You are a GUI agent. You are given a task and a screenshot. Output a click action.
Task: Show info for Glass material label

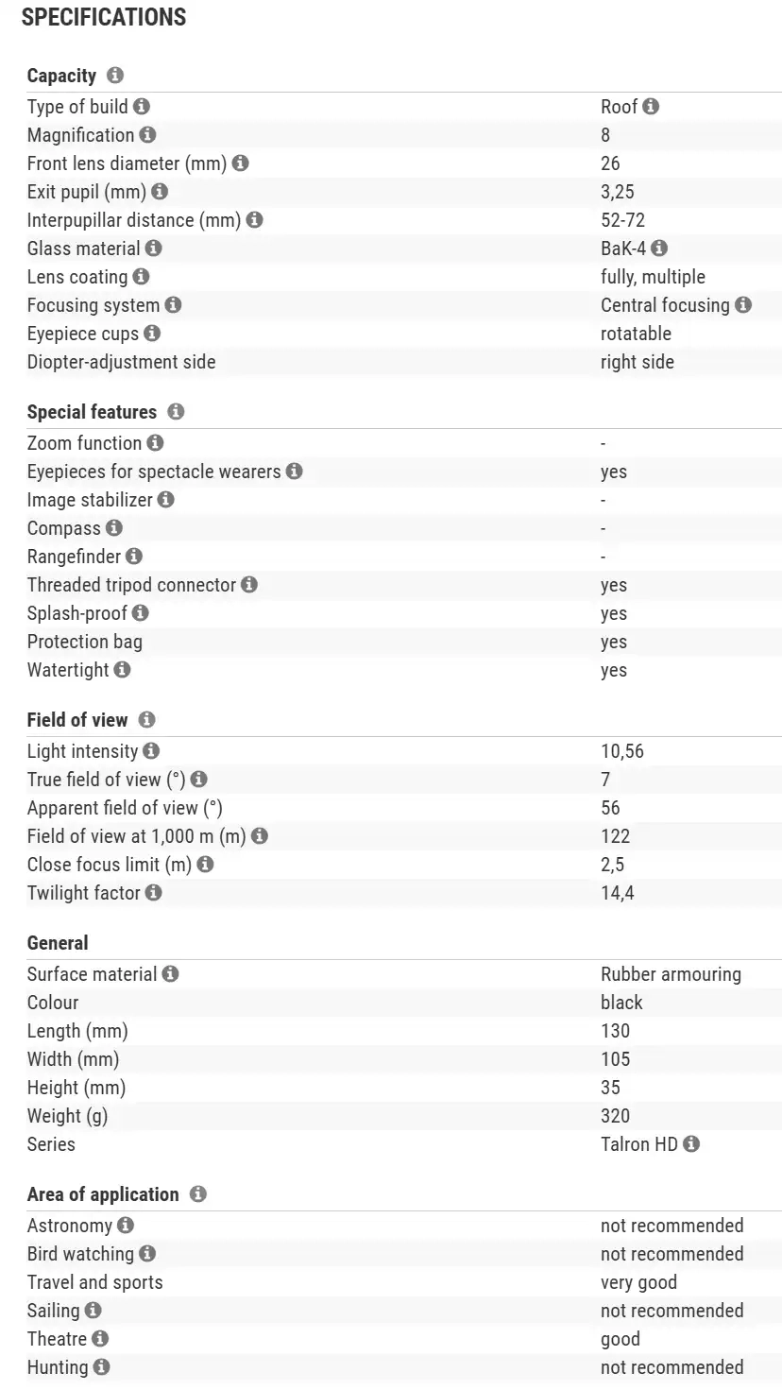[154, 249]
